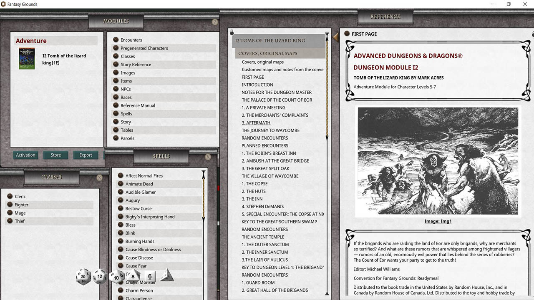Click the scroll-up arrow atop the Spells list

203,172
